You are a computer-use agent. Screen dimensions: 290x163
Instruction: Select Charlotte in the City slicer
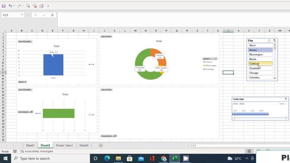260,68
